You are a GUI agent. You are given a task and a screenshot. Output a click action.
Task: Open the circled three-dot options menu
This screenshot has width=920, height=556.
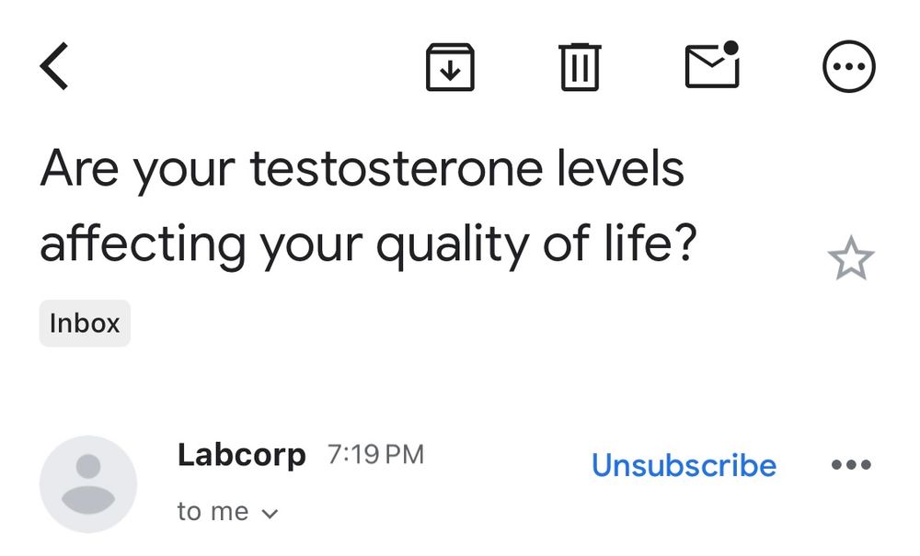pyautogui.click(x=848, y=67)
